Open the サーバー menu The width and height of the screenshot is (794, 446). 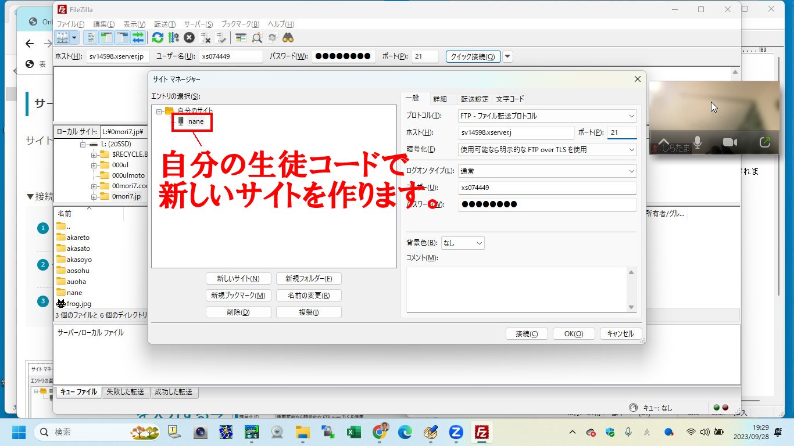coord(198,24)
